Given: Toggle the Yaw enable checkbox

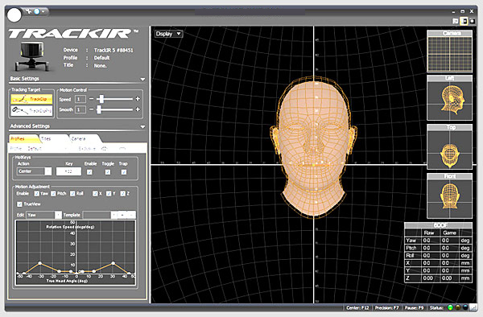Looking at the screenshot, I should (37, 194).
